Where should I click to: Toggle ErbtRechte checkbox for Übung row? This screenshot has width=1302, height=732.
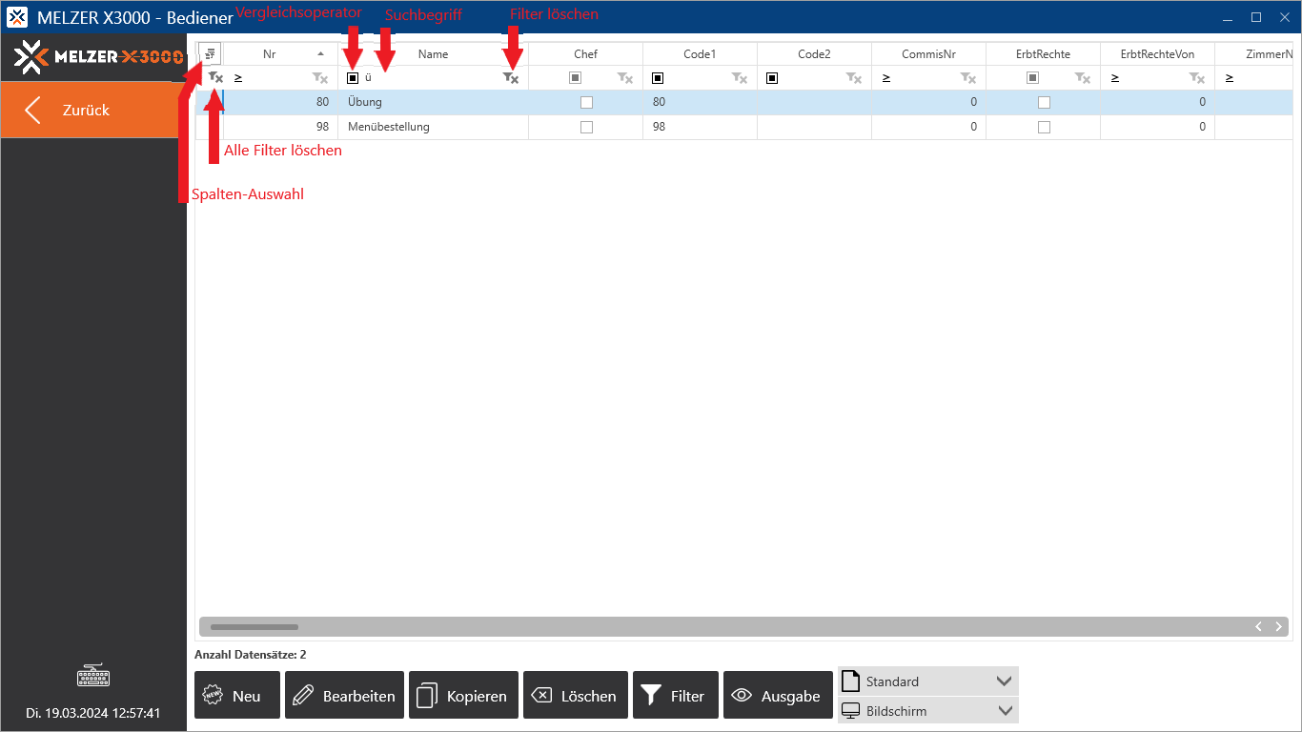point(1044,102)
